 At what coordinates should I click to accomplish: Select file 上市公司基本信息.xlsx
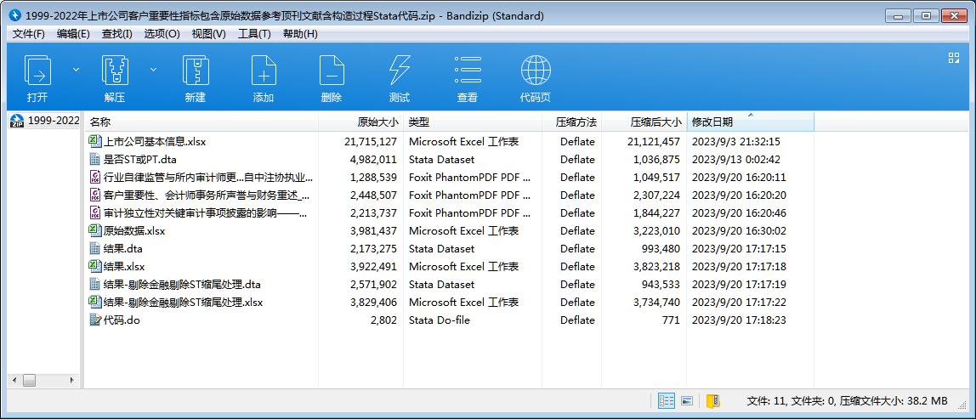(x=155, y=142)
